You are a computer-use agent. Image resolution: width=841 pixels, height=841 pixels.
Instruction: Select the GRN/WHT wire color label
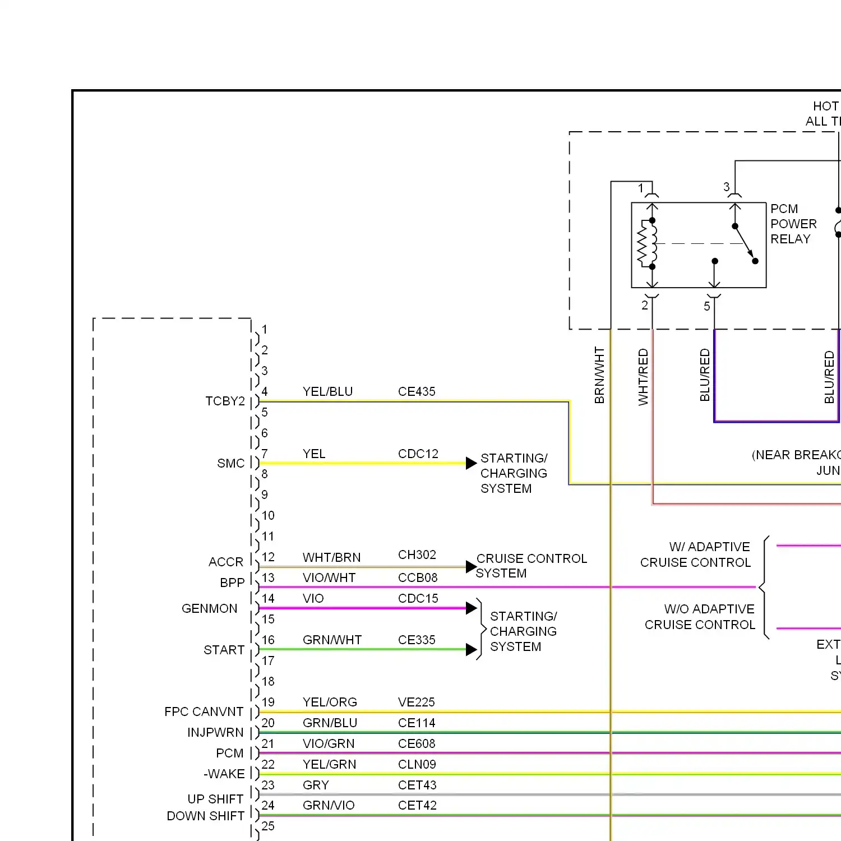pyautogui.click(x=332, y=640)
